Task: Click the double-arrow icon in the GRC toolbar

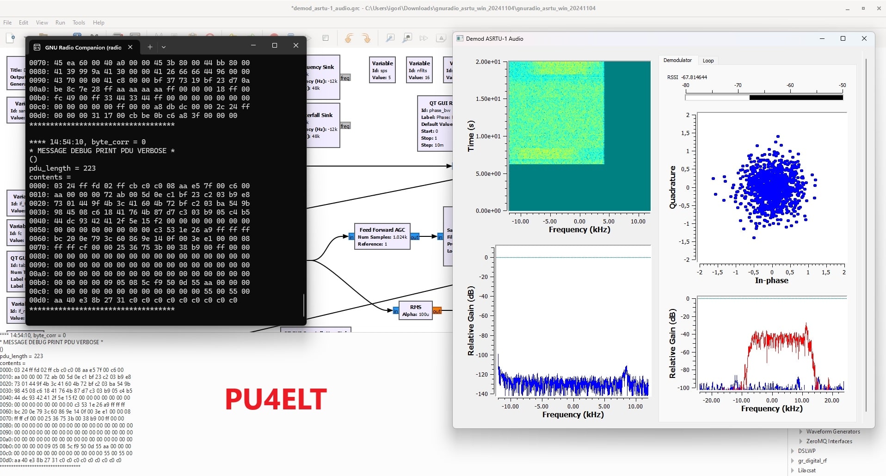Action: (x=424, y=38)
